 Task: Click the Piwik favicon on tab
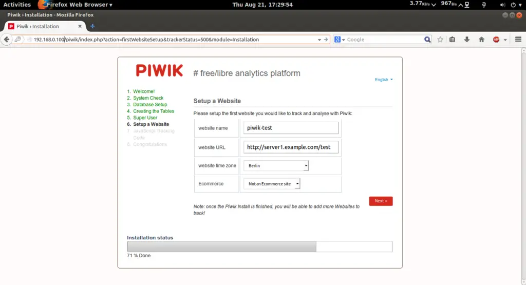click(11, 26)
